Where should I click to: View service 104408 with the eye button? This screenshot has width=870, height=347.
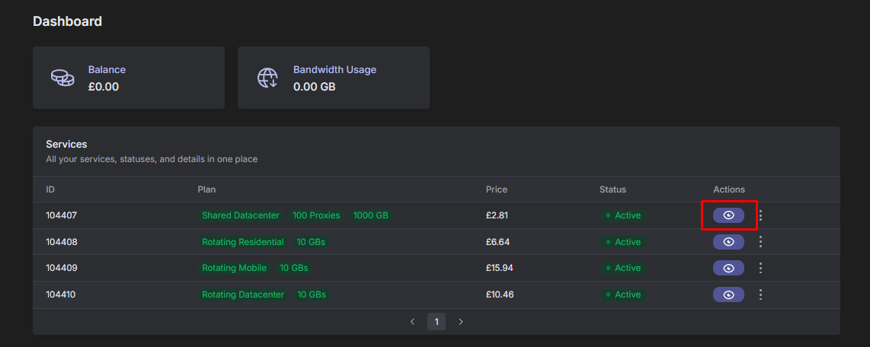click(728, 242)
